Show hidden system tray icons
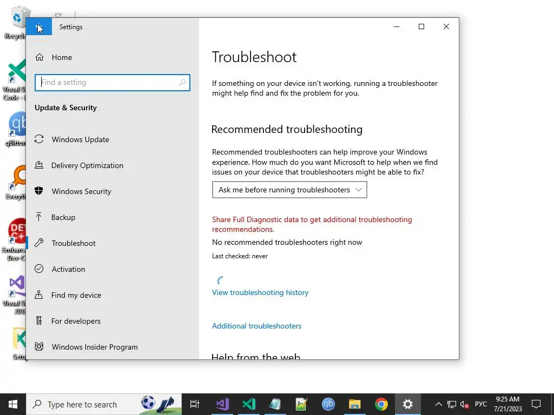The height and width of the screenshot is (415, 554). [438, 404]
